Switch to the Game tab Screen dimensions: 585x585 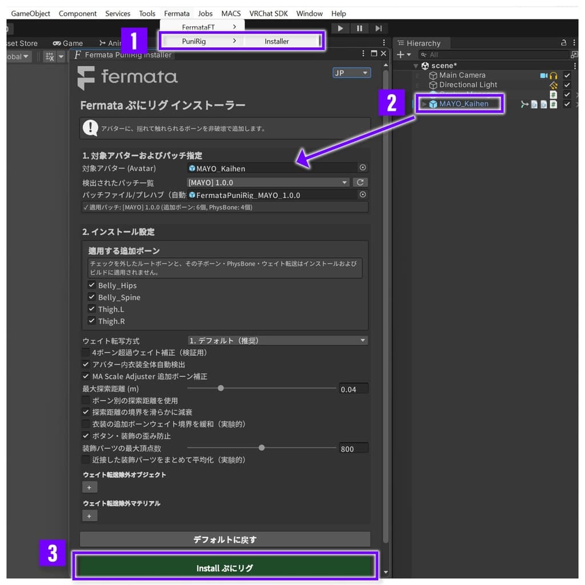(x=68, y=43)
